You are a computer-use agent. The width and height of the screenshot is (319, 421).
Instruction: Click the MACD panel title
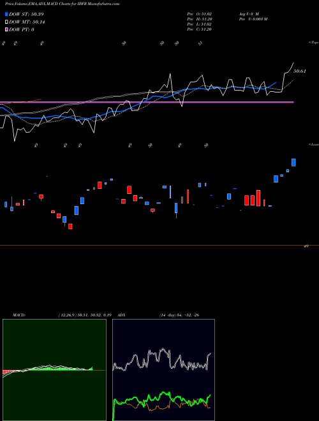[19, 315]
